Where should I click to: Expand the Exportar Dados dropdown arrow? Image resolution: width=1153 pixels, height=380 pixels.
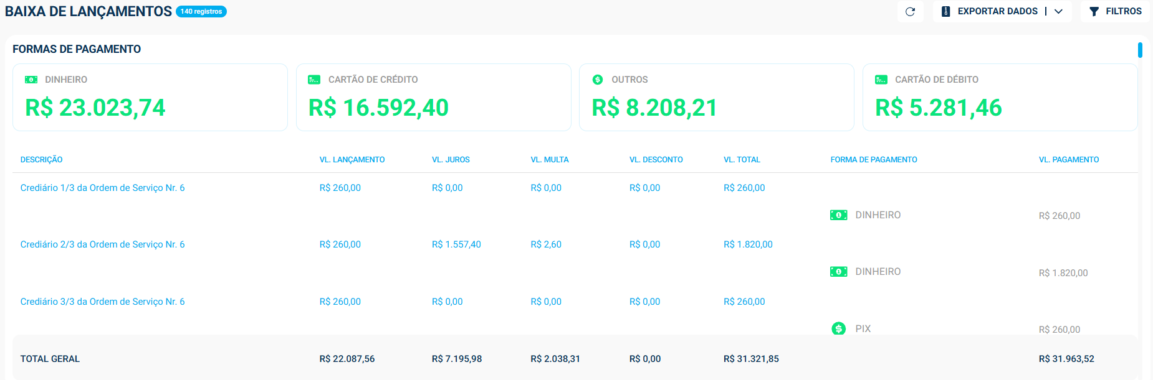1058,12
